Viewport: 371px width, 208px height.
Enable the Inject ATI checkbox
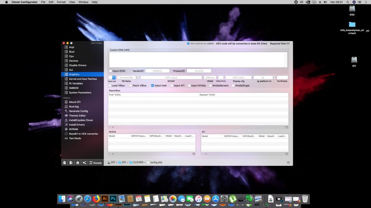pos(172,85)
